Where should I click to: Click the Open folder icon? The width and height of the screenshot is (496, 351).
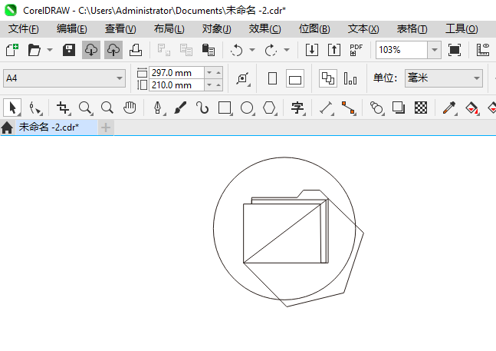tap(34, 50)
